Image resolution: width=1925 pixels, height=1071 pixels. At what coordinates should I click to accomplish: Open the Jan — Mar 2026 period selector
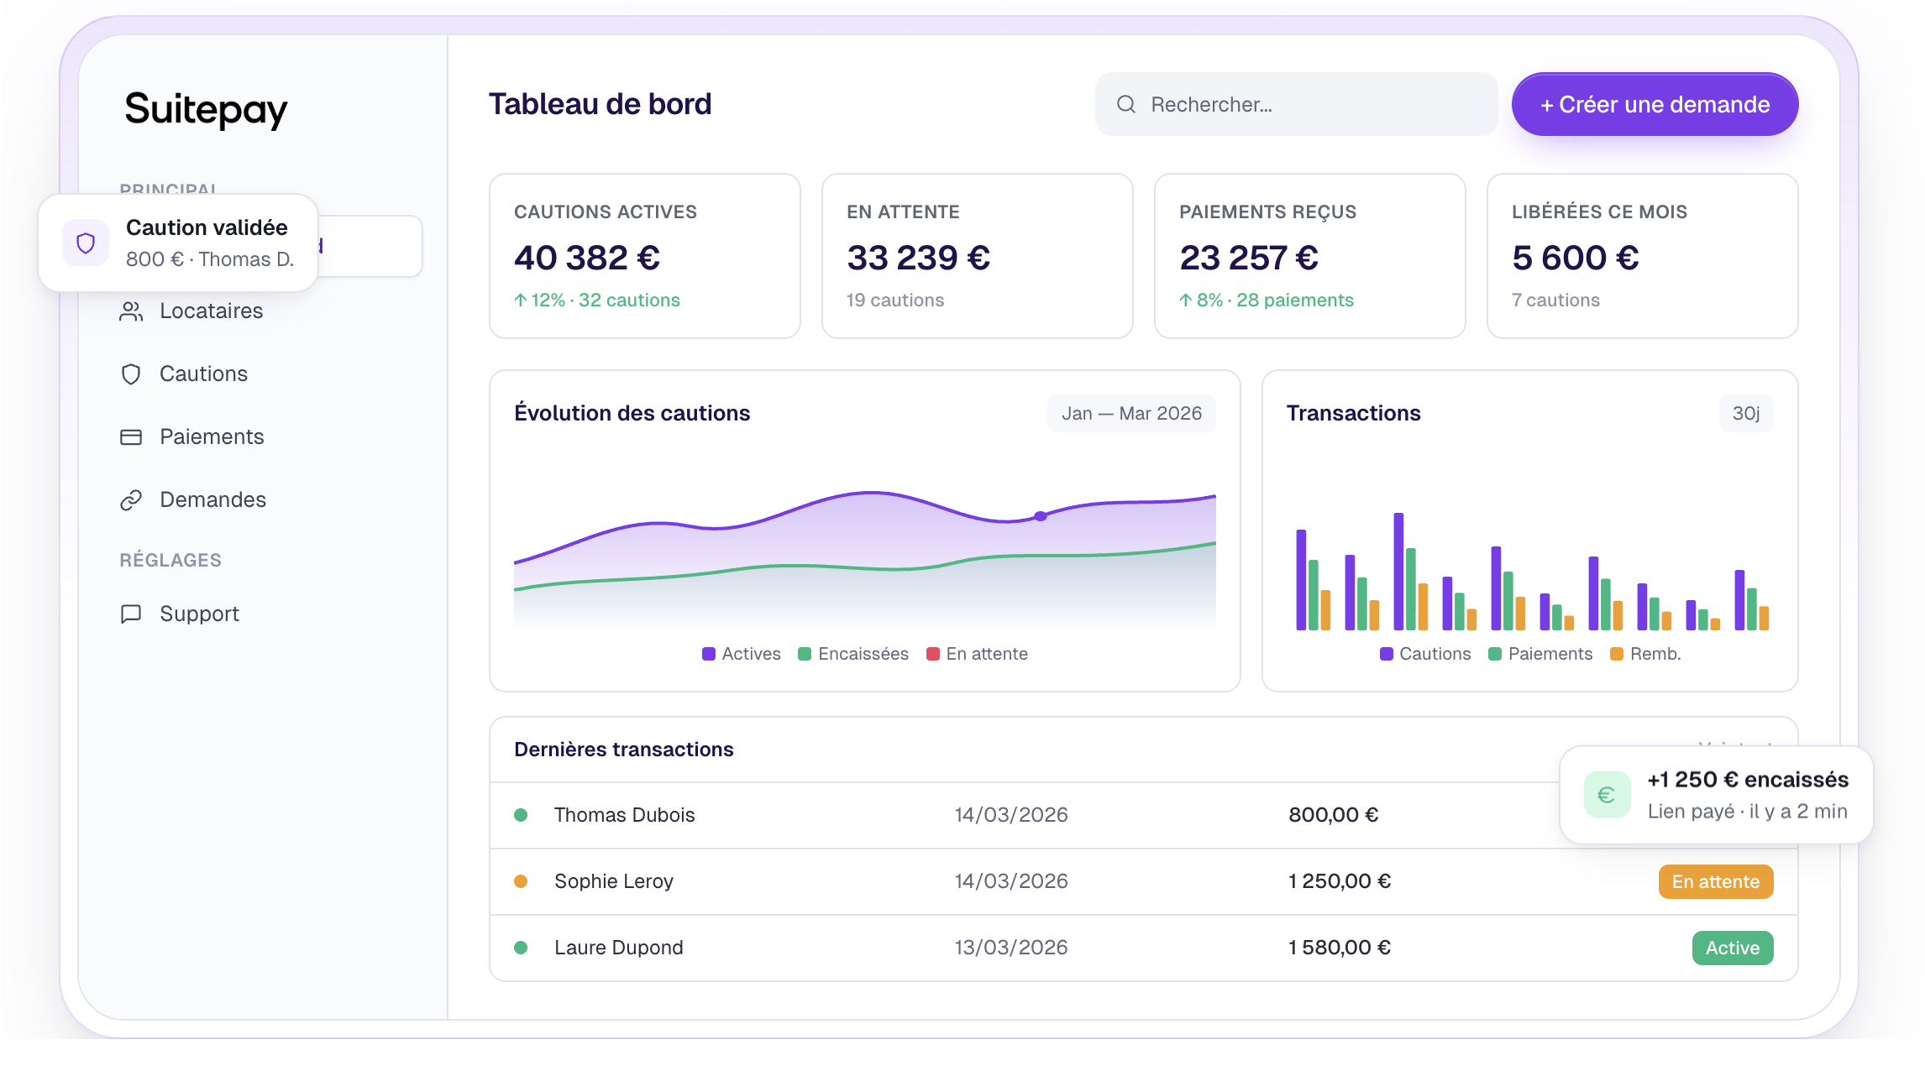coord(1131,413)
